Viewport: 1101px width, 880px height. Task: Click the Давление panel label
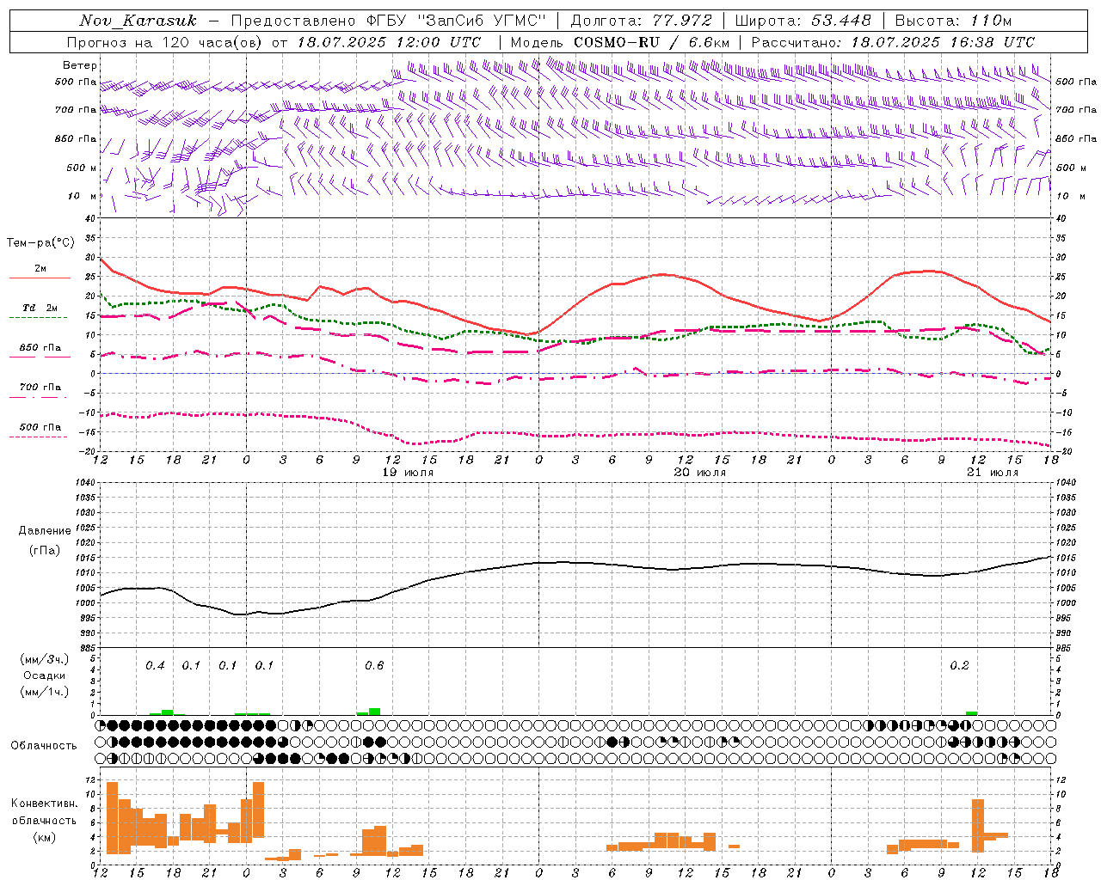(x=45, y=531)
